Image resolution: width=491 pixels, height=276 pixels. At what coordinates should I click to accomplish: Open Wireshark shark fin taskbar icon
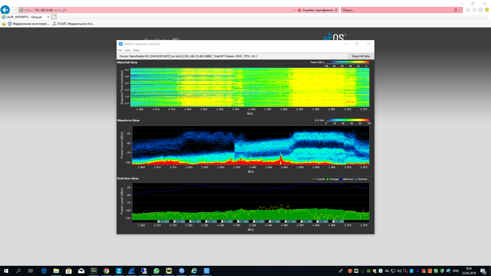131,271
